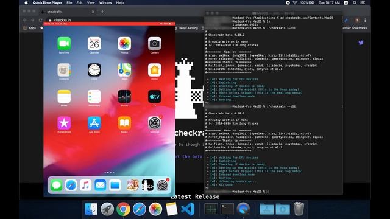
Task: Open the Help menu
Action: [x=120, y=2]
